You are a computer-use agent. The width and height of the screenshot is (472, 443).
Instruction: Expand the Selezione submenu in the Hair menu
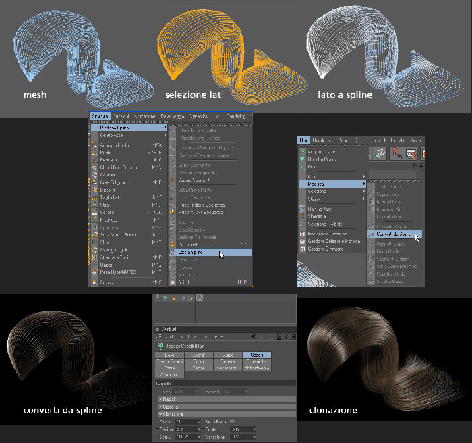click(x=364, y=192)
